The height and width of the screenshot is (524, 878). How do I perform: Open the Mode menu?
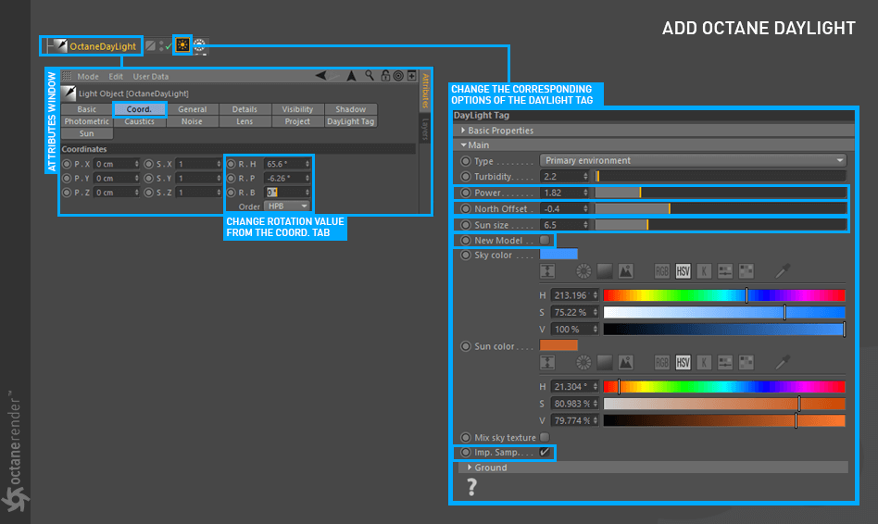(x=88, y=76)
